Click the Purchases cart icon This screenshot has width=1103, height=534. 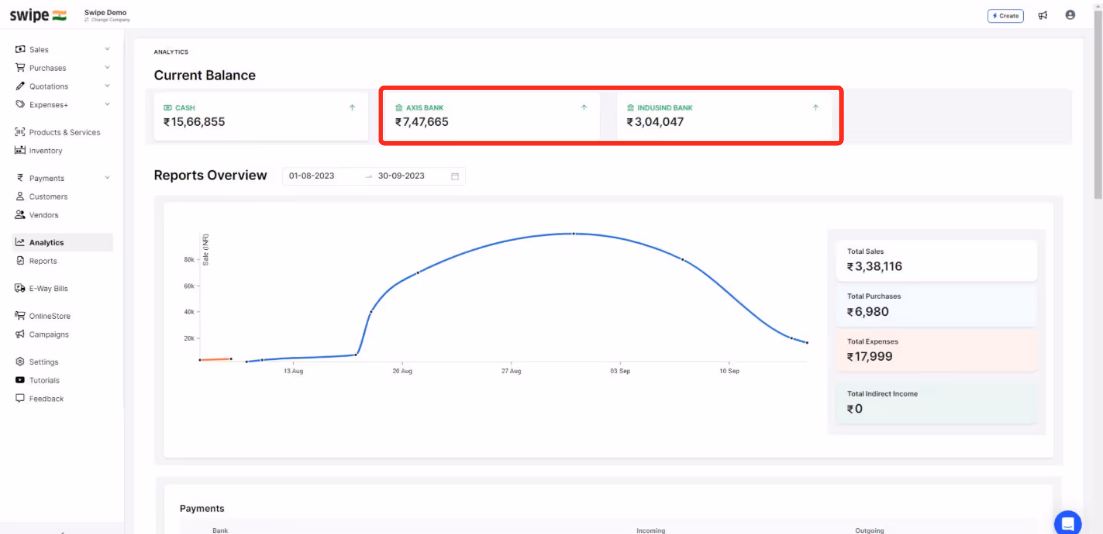click(20, 68)
